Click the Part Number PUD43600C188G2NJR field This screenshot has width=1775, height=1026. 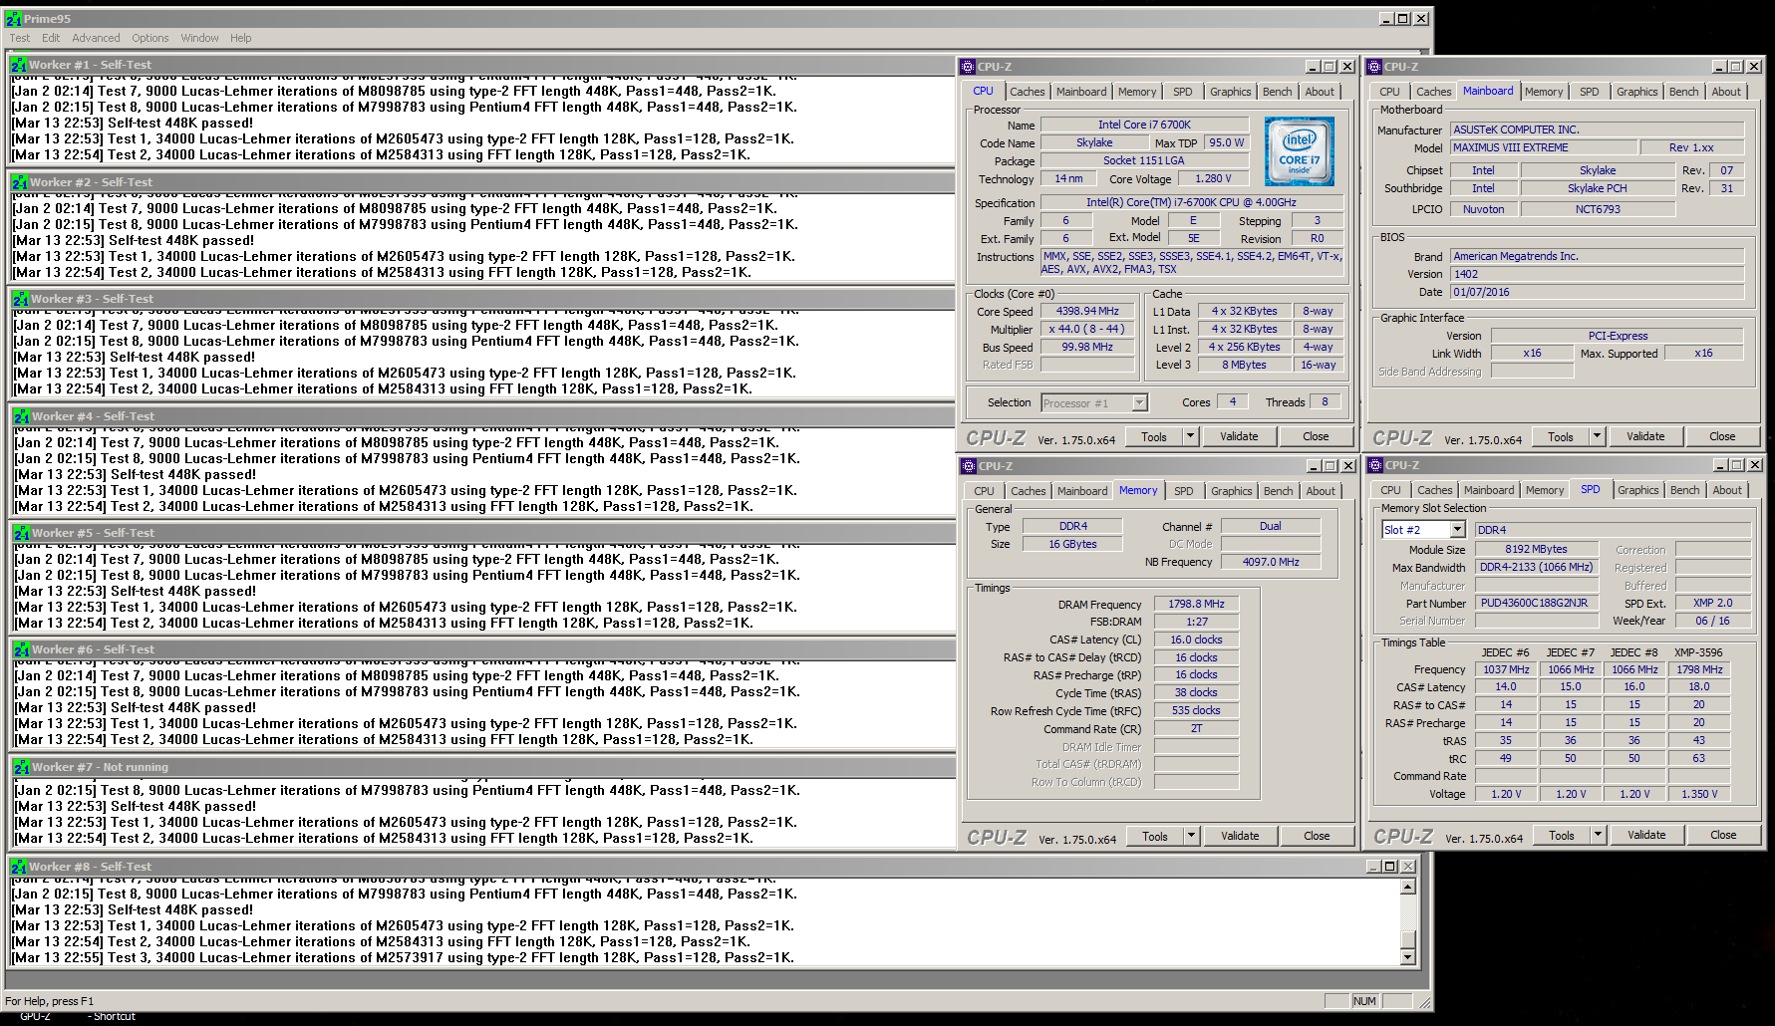click(x=1536, y=603)
